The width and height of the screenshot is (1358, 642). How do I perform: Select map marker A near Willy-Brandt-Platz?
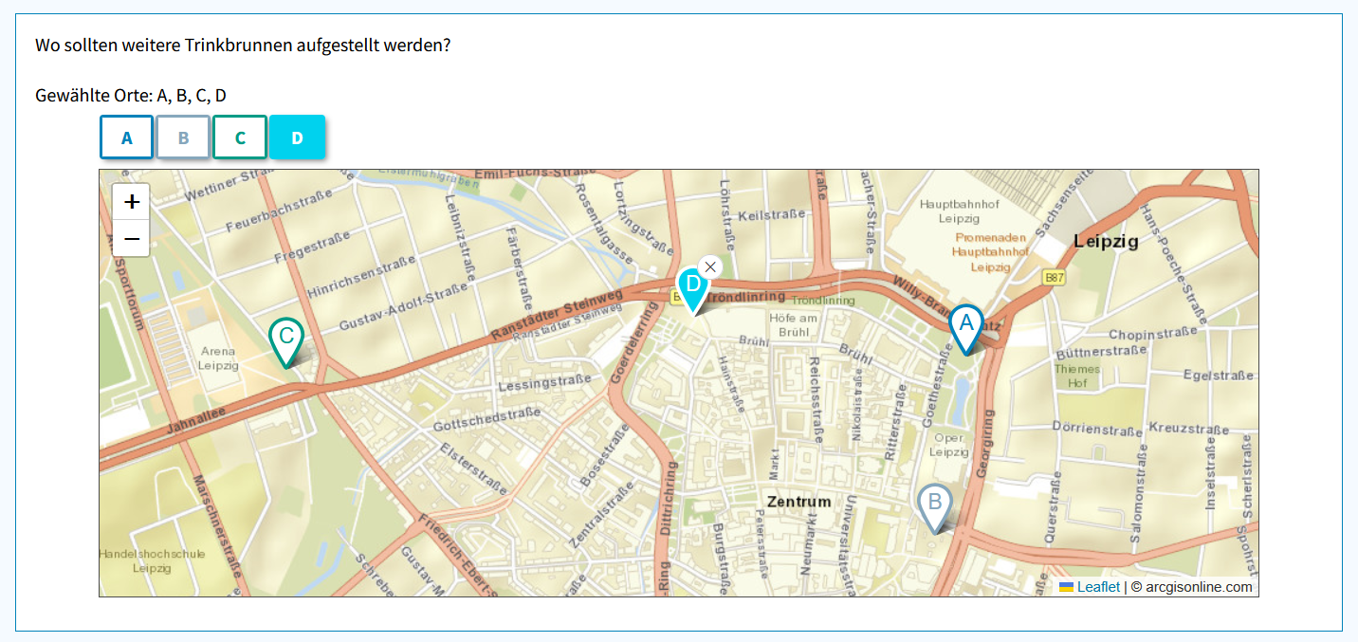point(966,325)
